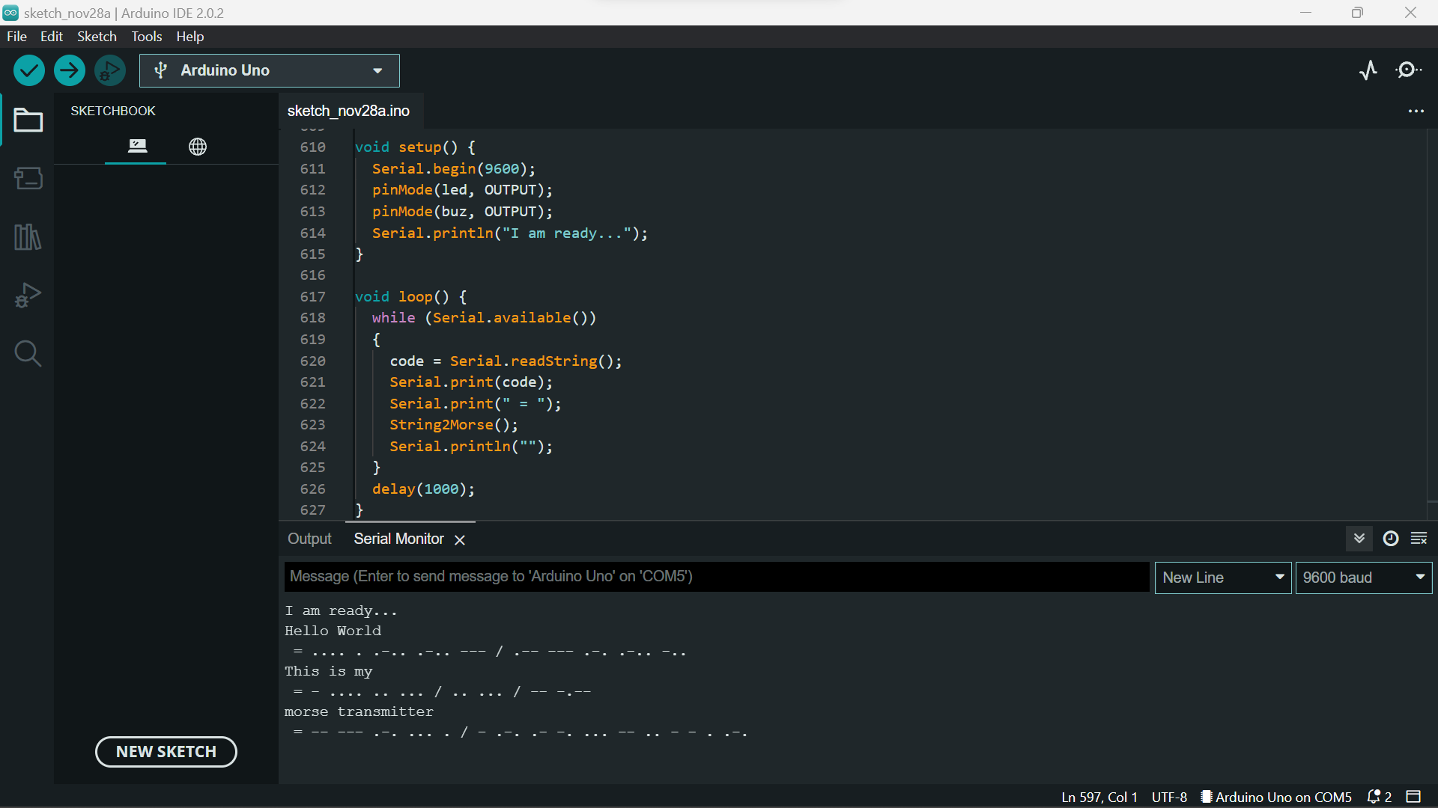Clear the serial monitor output
1438x808 pixels.
(1419, 539)
